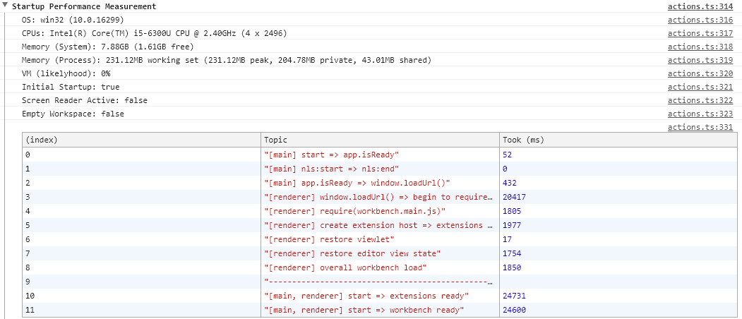Select the Memory (Process) working set line
The width and height of the screenshot is (742, 319).
point(227,60)
